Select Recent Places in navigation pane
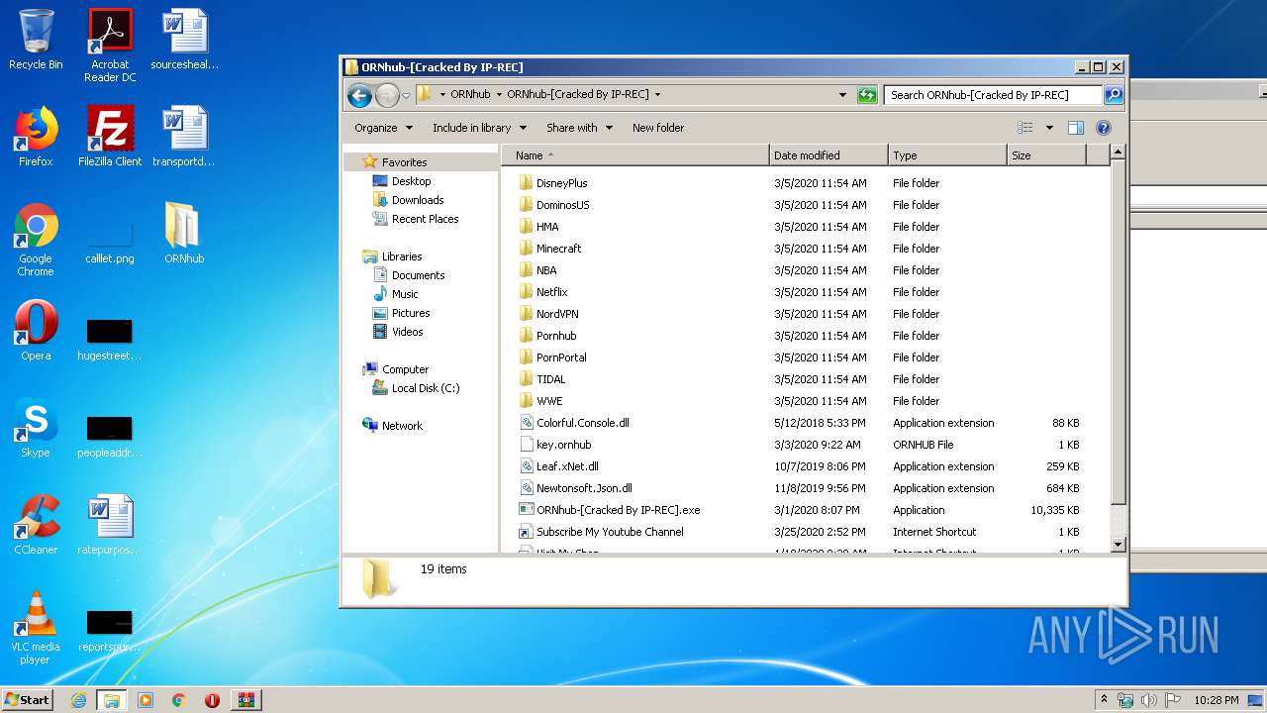The image size is (1267, 713). tap(425, 219)
